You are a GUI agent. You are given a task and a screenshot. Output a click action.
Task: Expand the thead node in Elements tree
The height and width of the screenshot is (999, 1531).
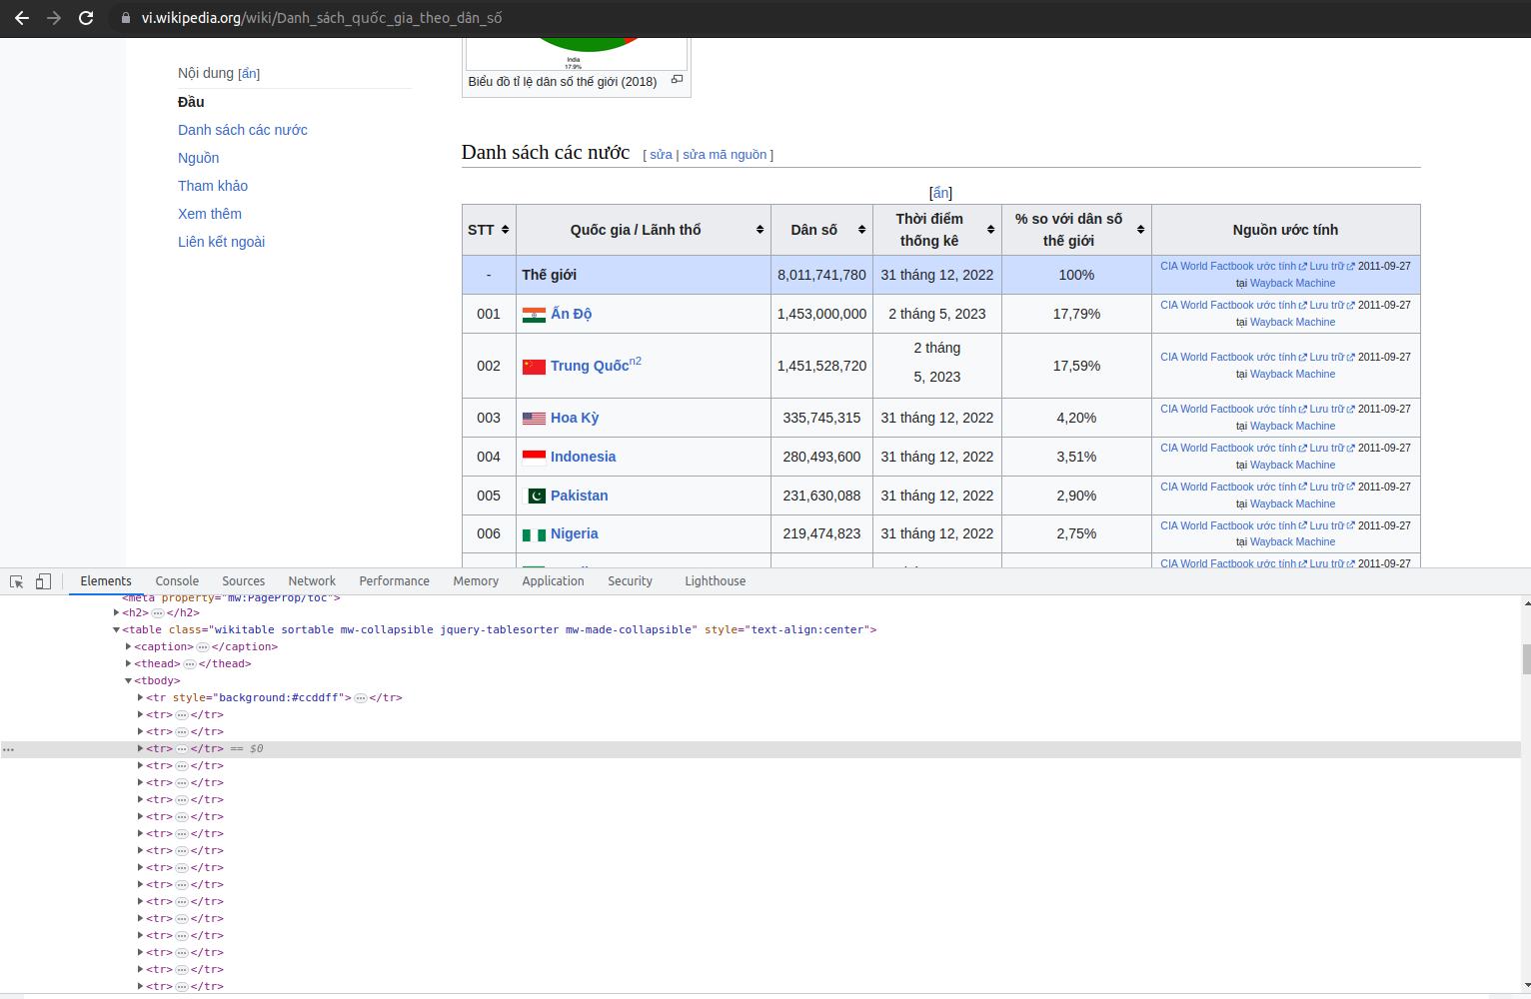point(129,664)
